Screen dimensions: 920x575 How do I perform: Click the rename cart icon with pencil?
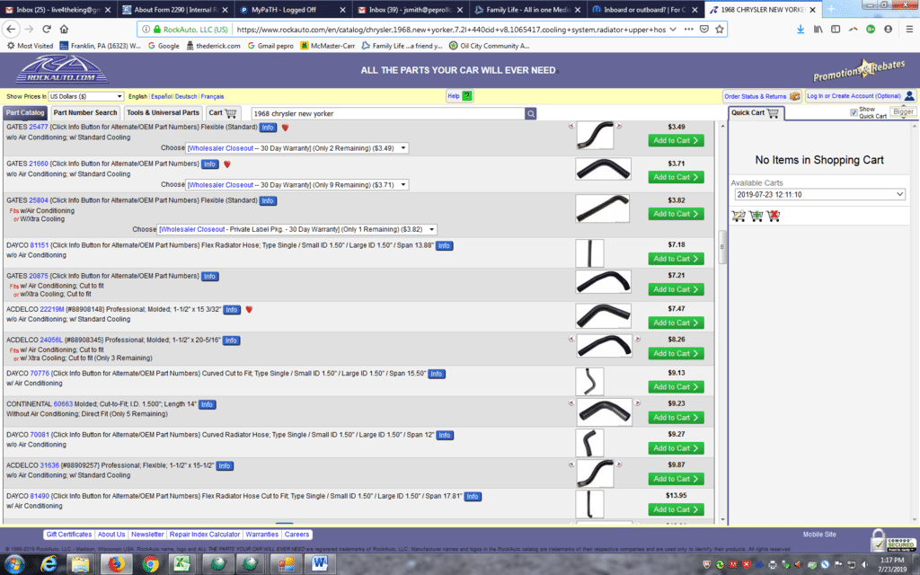click(x=739, y=216)
